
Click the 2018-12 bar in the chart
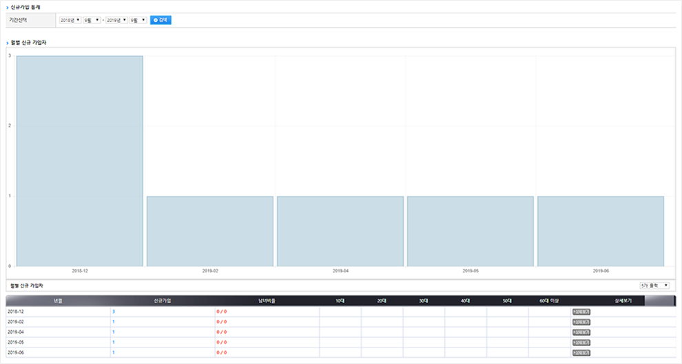[x=80, y=161]
